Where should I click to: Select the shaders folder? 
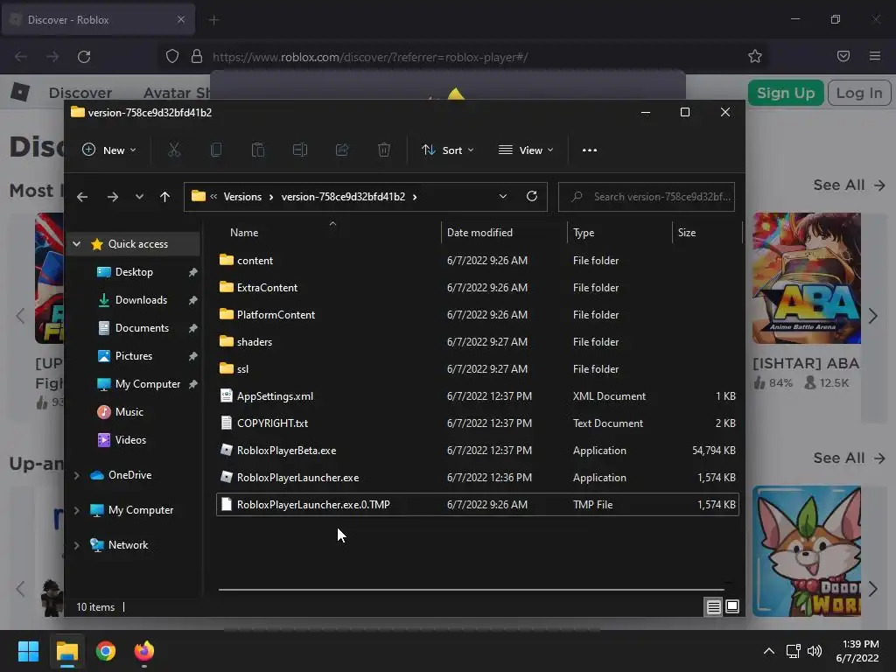pos(477,342)
